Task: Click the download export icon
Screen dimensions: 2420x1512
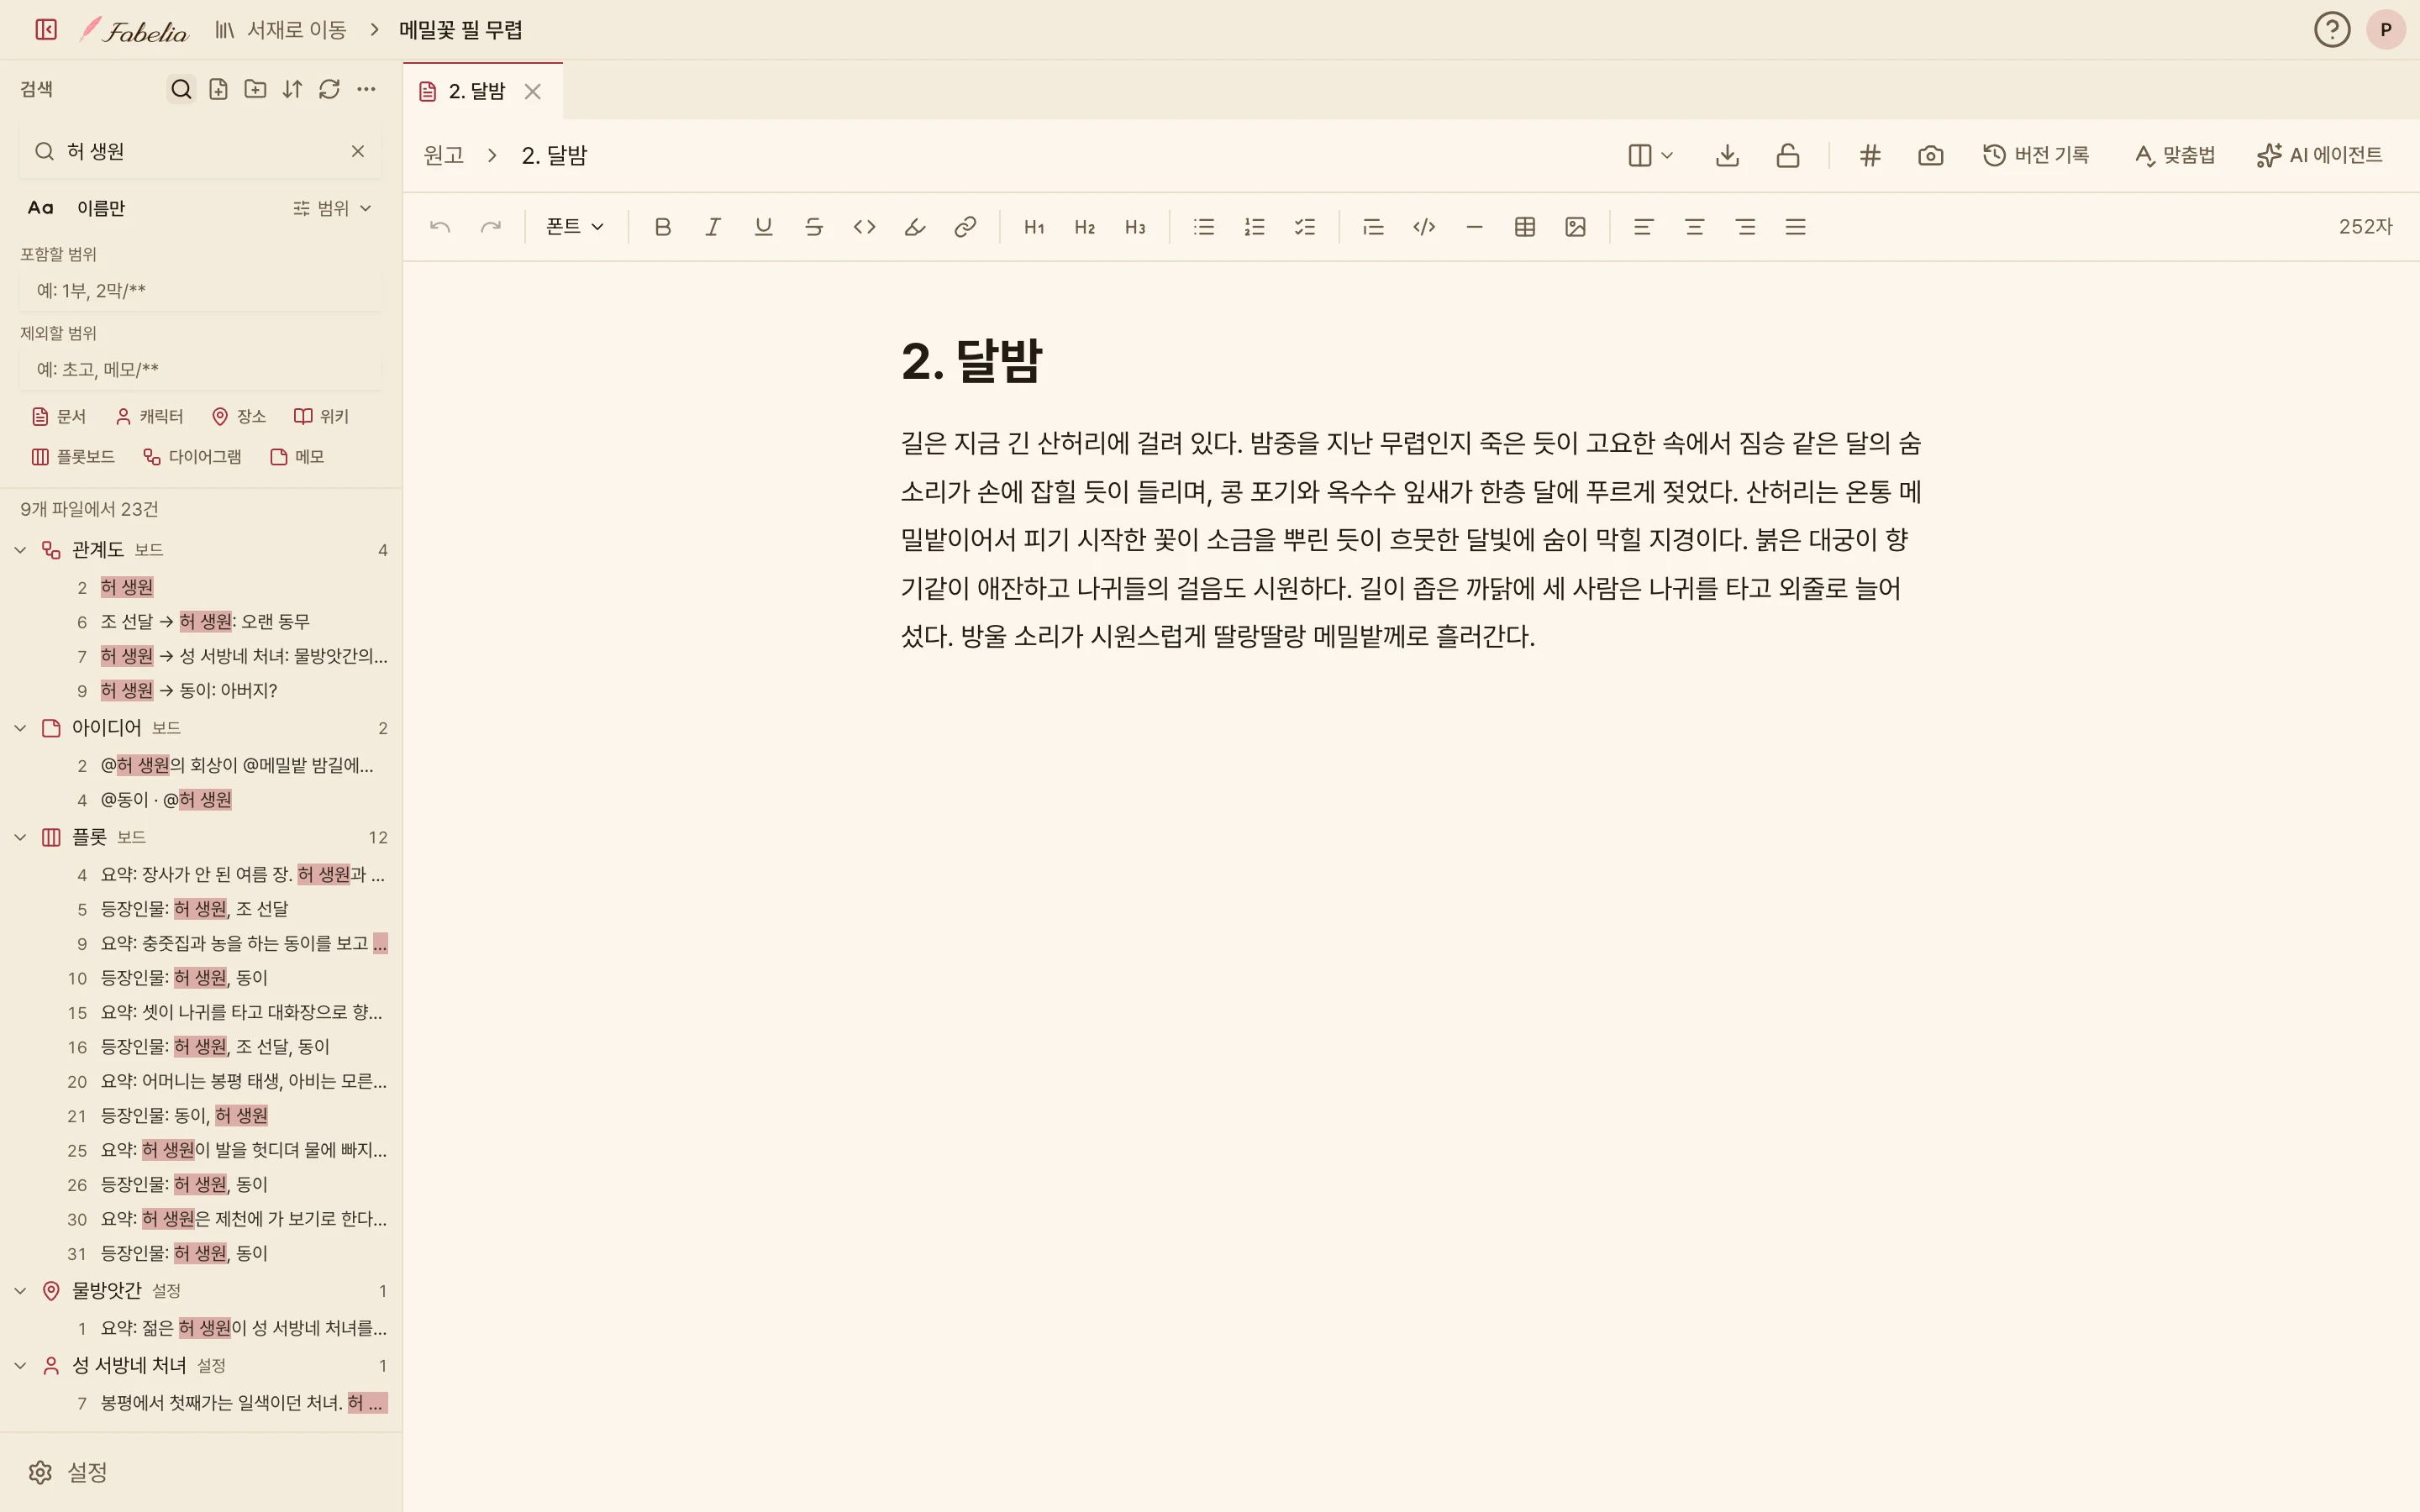Action: tap(1727, 155)
